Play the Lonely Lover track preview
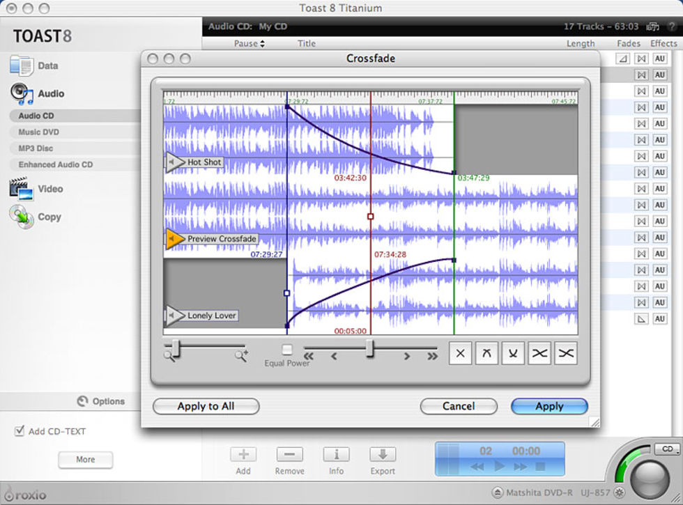Image resolution: width=683 pixels, height=505 pixels. 175,316
